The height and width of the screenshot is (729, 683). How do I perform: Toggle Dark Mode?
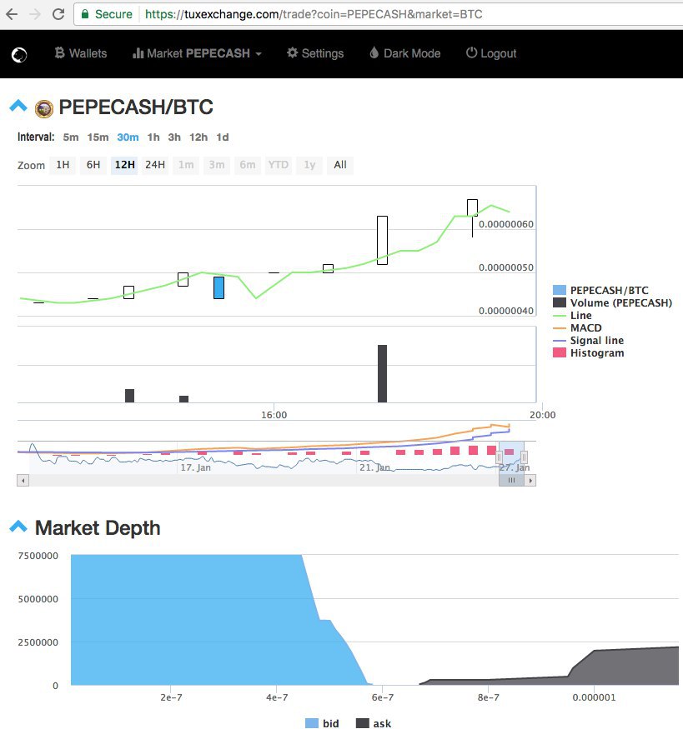pyautogui.click(x=405, y=53)
